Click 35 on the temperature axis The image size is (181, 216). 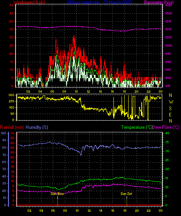click(167, 142)
